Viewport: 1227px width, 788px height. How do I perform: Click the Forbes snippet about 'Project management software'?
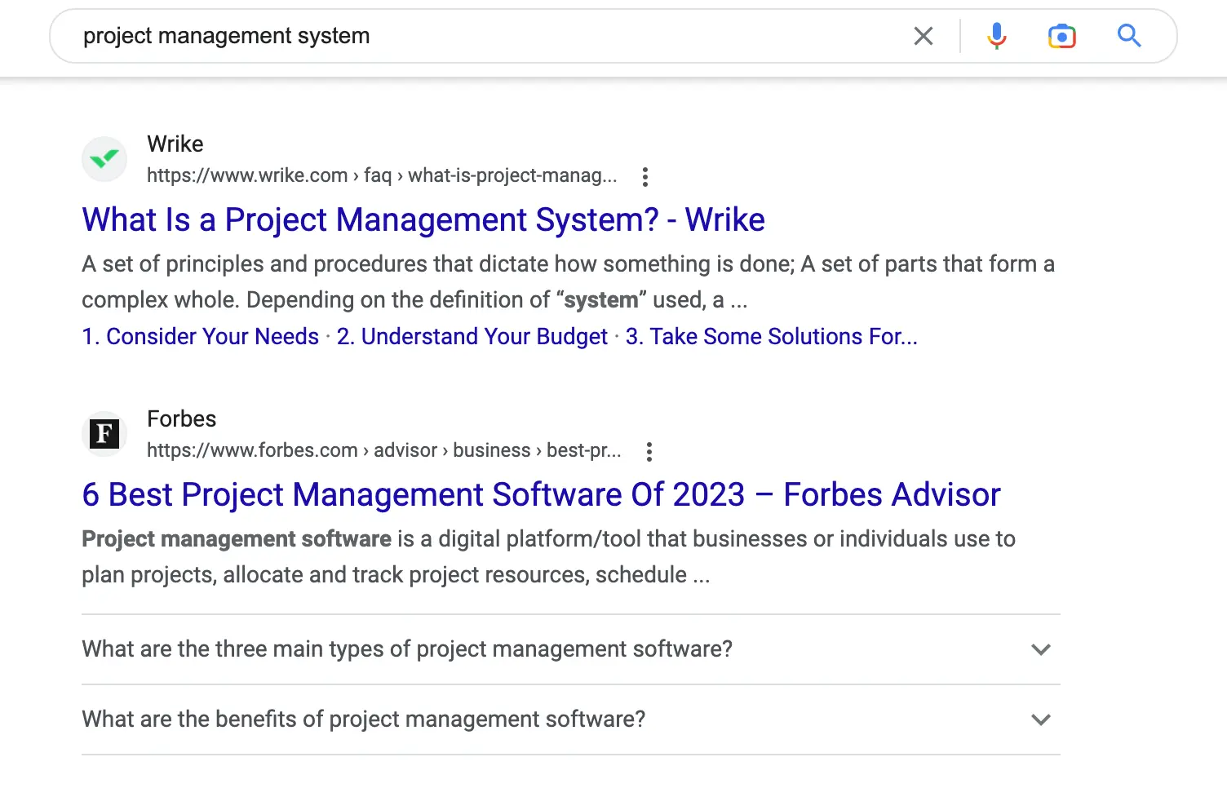(548, 557)
